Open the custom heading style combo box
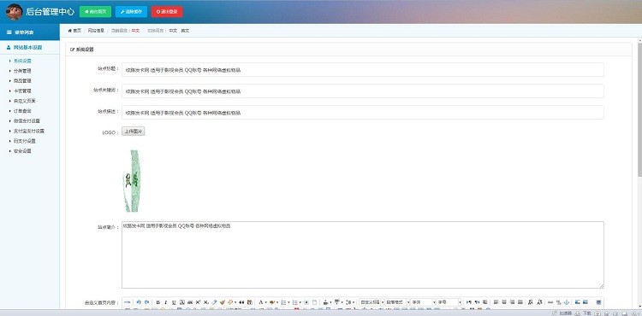 (x=372, y=302)
